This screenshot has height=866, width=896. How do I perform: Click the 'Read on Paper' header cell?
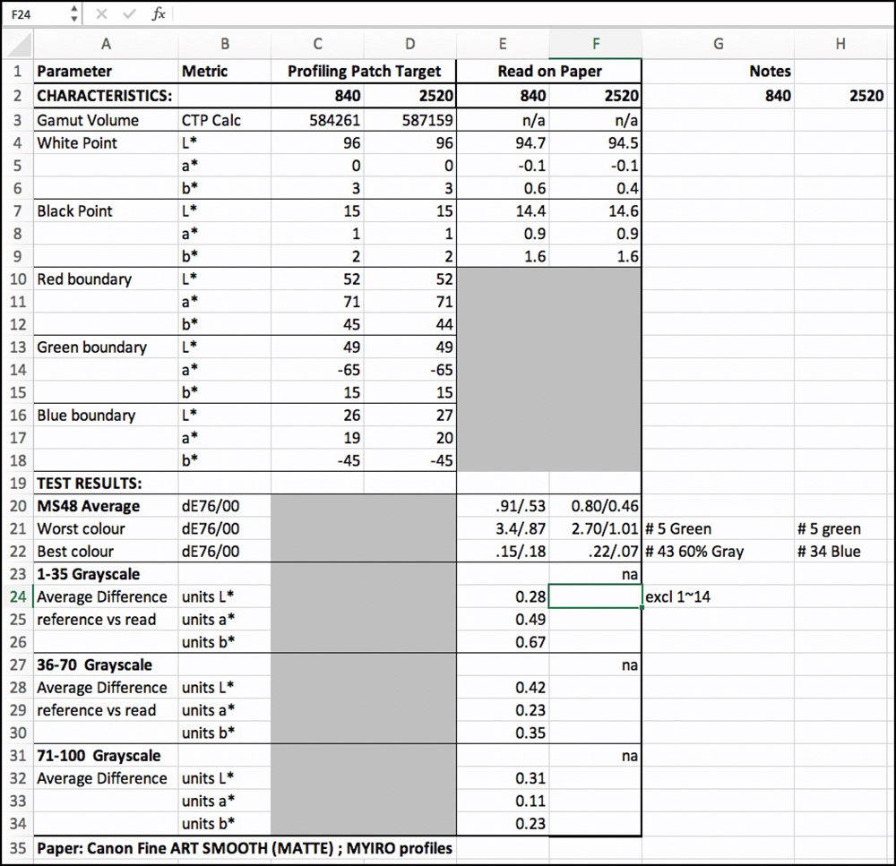pyautogui.click(x=548, y=72)
